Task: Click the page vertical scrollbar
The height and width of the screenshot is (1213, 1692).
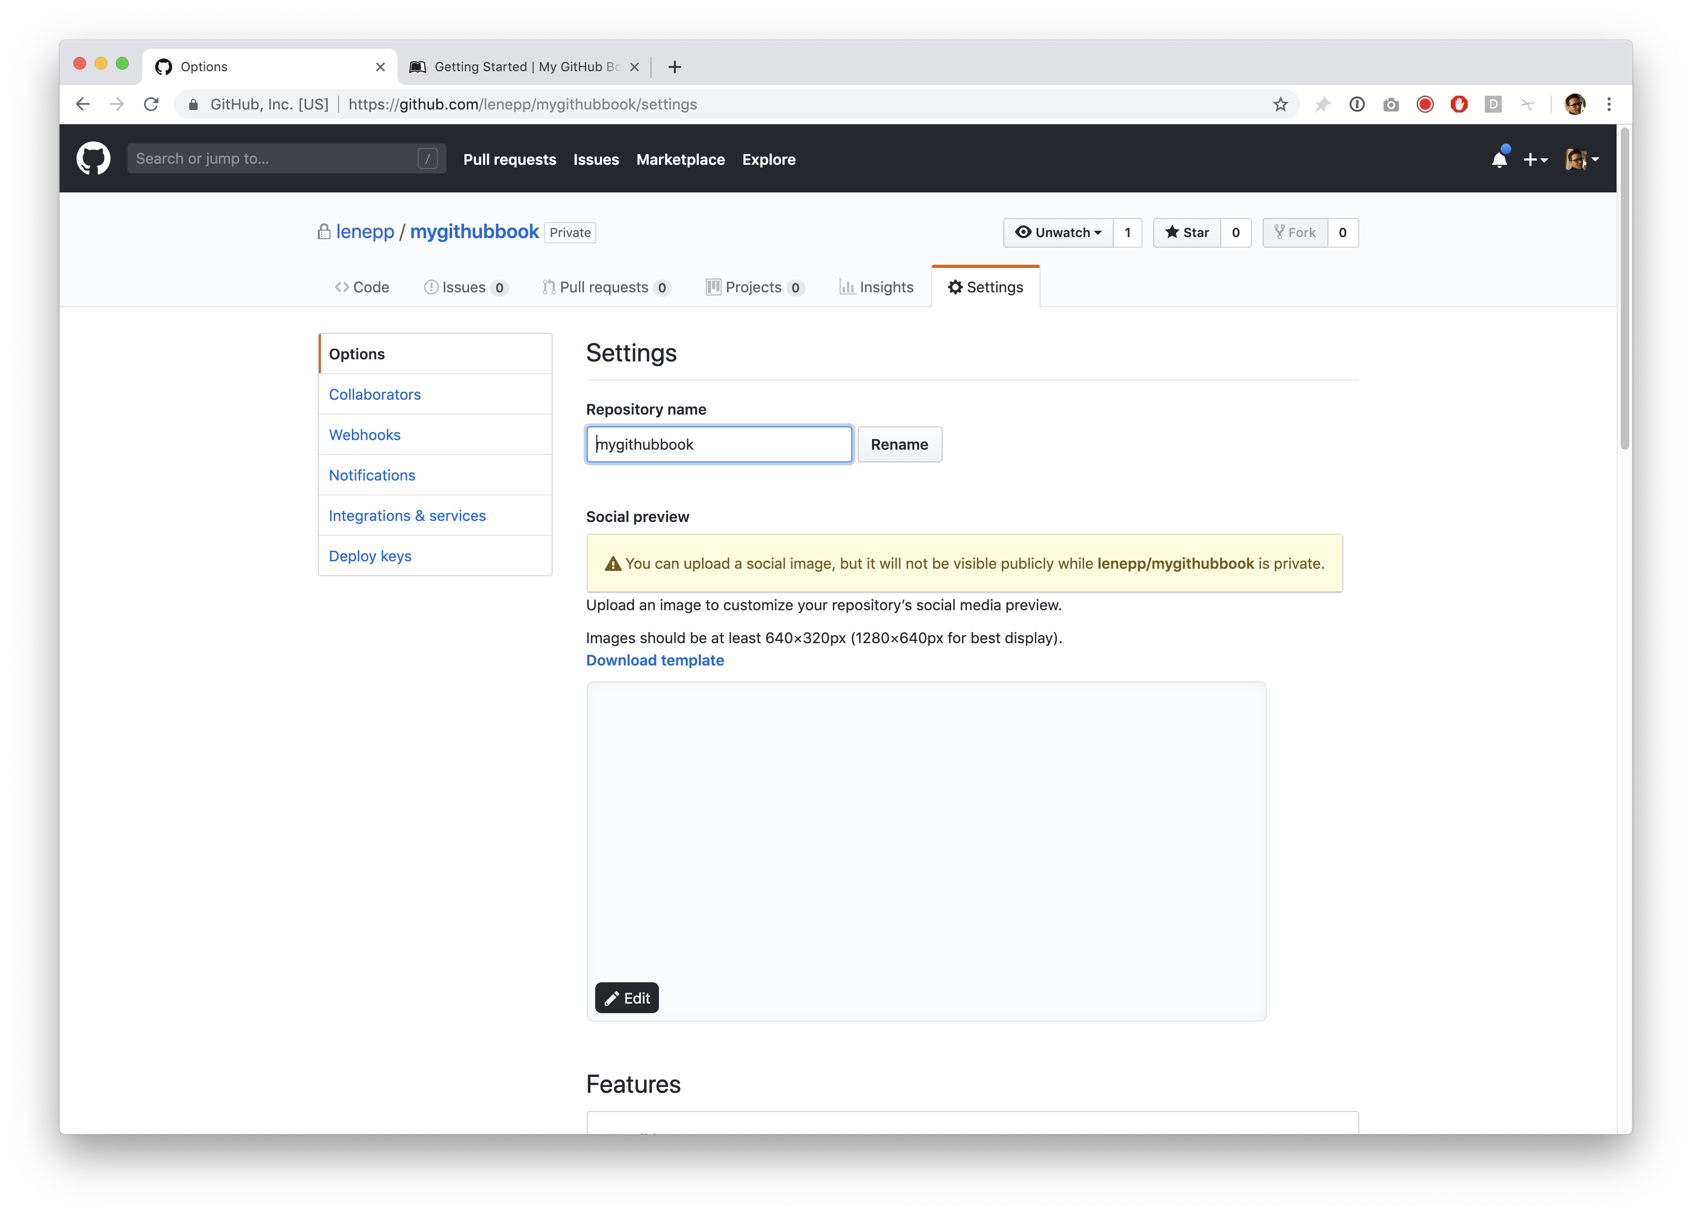Action: [1624, 288]
